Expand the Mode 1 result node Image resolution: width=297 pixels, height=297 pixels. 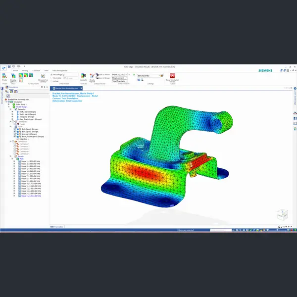coord(14,161)
